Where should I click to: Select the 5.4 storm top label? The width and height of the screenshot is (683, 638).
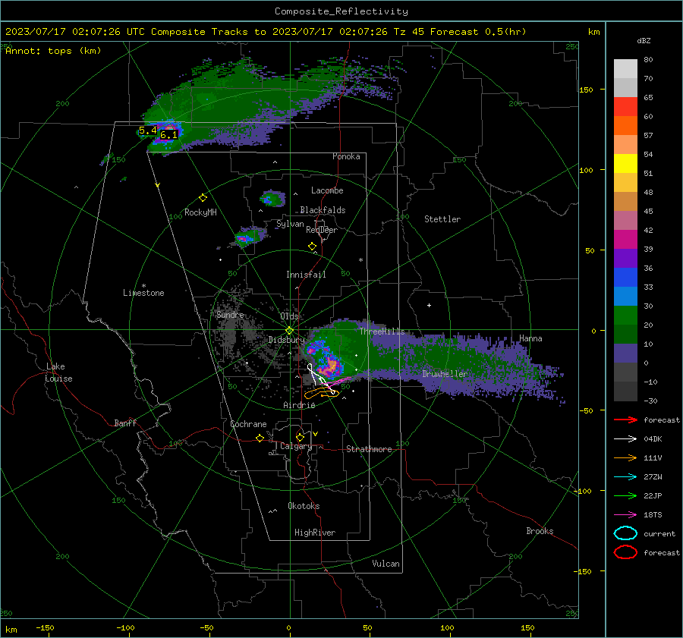(x=148, y=130)
